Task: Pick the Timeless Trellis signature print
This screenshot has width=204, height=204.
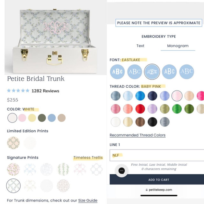Action: pyautogui.click(x=13, y=186)
